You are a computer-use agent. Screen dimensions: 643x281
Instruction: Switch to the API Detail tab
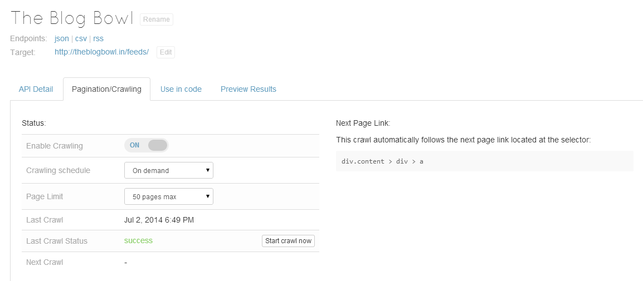(x=36, y=89)
